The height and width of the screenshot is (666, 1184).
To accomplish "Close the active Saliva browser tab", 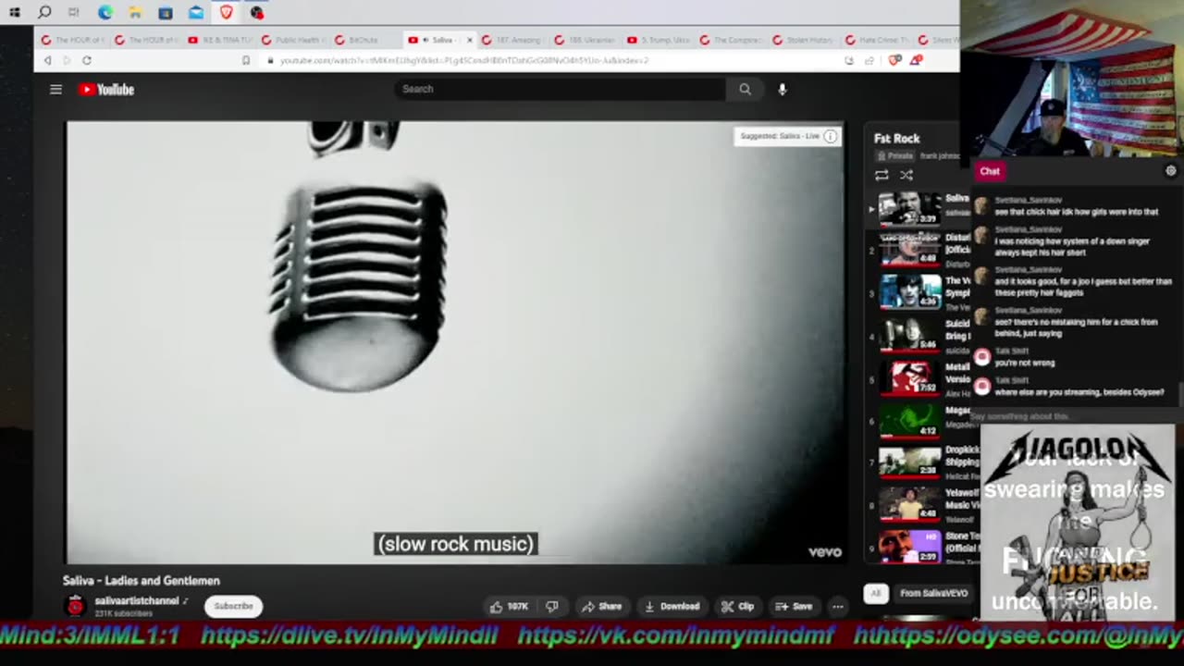I will [x=470, y=40].
